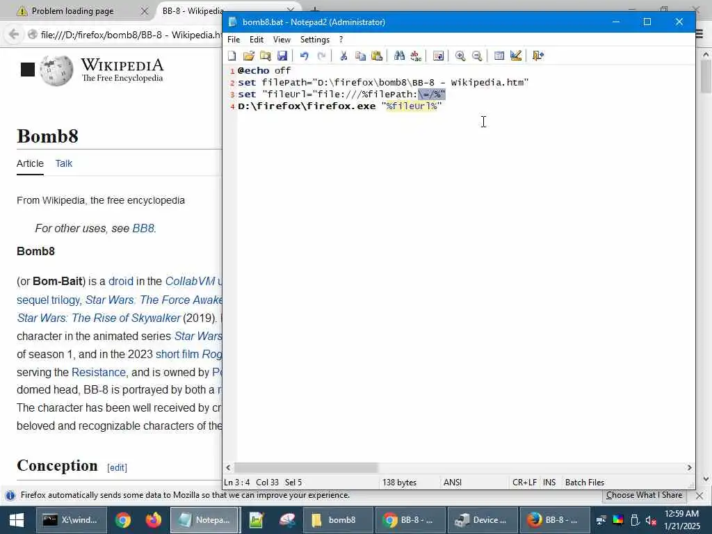Open the ? help menu in Notepad2

tap(341, 40)
